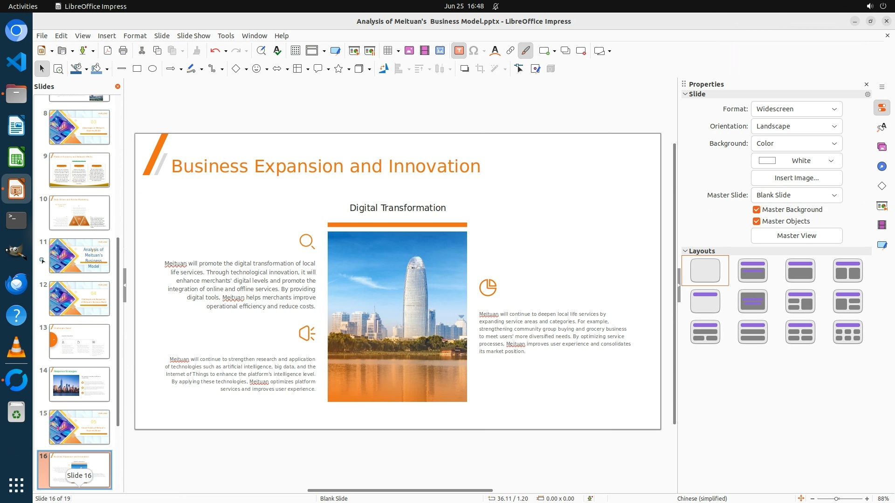The width and height of the screenshot is (895, 503).
Task: Open the Format dropdown showing Widescreen
Action: pos(796,109)
